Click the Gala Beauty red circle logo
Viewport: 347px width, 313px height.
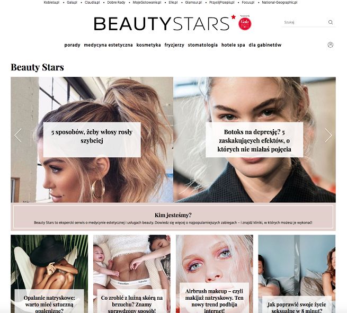coord(245,23)
